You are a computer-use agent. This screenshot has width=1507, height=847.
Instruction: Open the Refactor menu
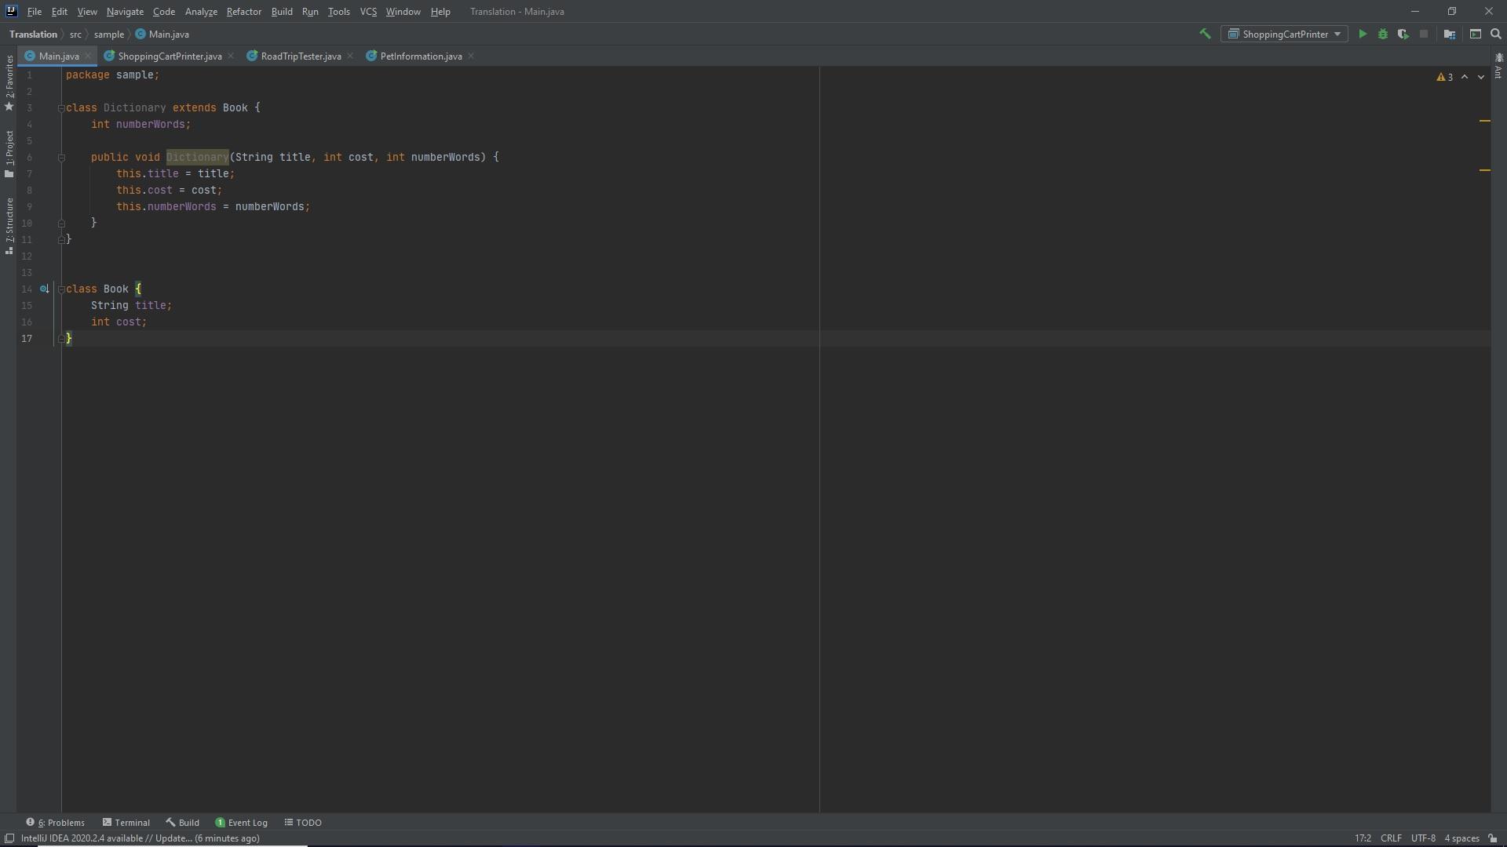click(x=243, y=12)
